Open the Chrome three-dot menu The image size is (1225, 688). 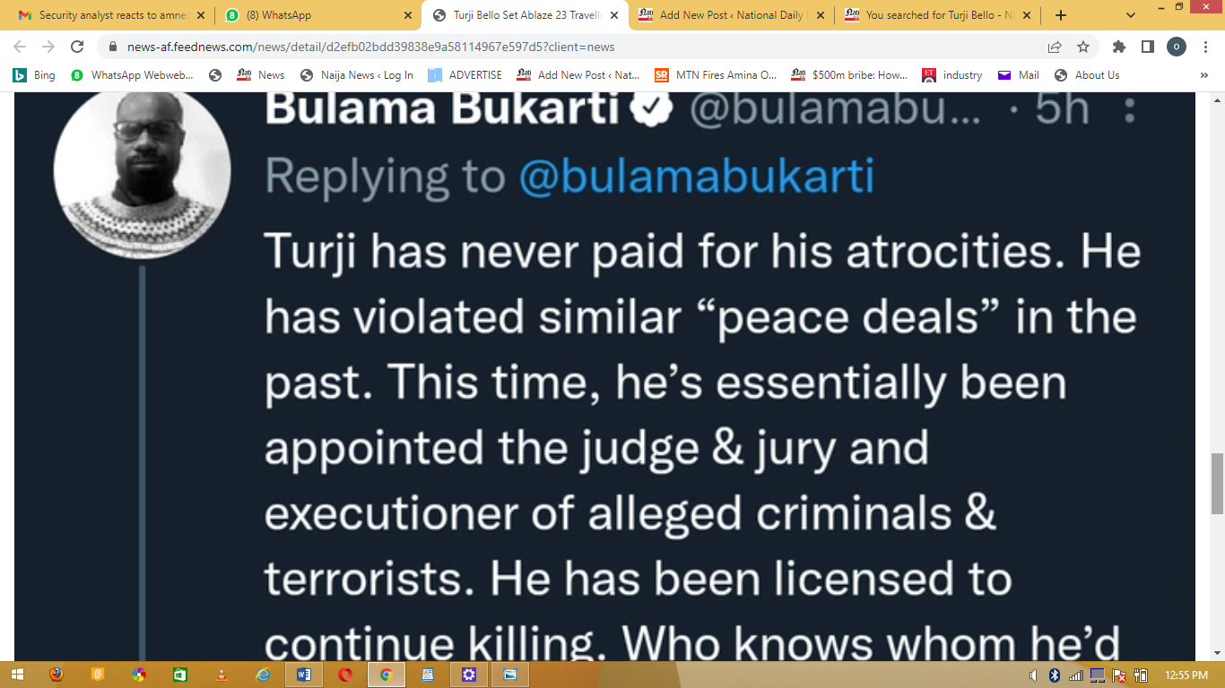(x=1206, y=47)
